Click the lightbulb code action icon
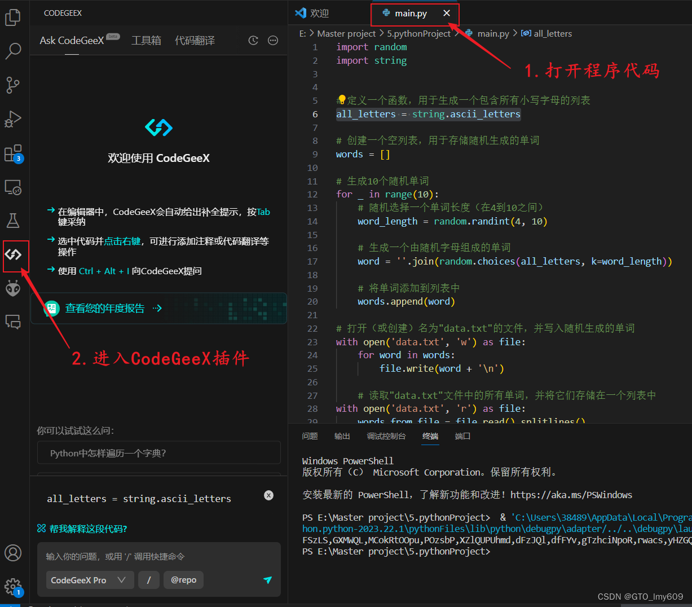Image resolution: width=692 pixels, height=607 pixels. (x=342, y=100)
